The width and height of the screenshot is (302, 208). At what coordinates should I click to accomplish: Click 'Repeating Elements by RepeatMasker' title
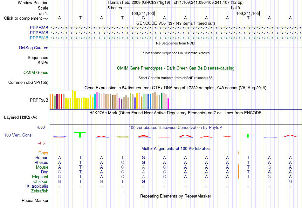click(175, 196)
